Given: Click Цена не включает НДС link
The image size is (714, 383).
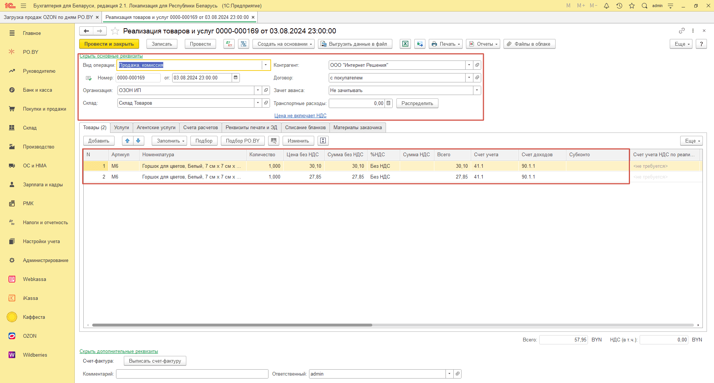Looking at the screenshot, I should click(x=300, y=115).
